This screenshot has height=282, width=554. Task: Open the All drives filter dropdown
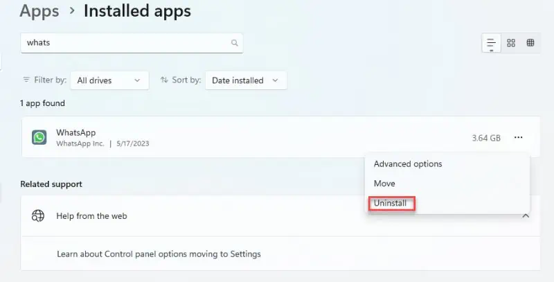[x=109, y=80]
